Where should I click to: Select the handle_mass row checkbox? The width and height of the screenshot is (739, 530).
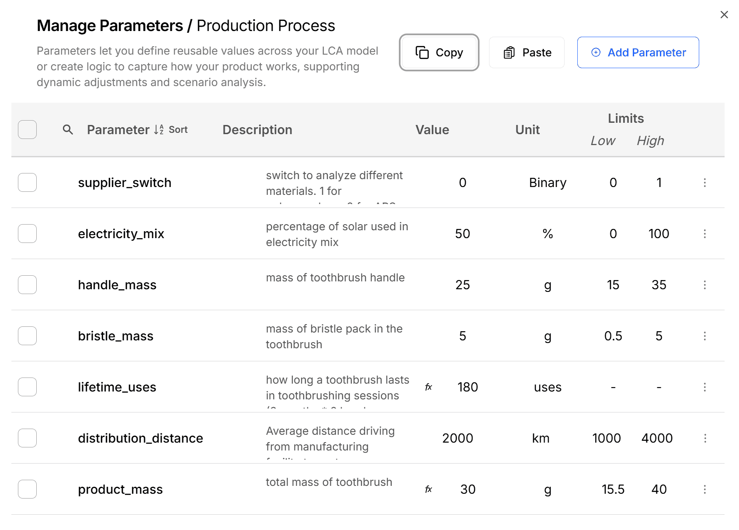click(x=27, y=284)
